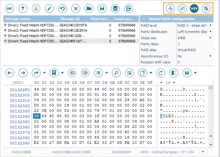
Task: Increase bytes-per-row with right arrow by 16
Action: click(174, 82)
